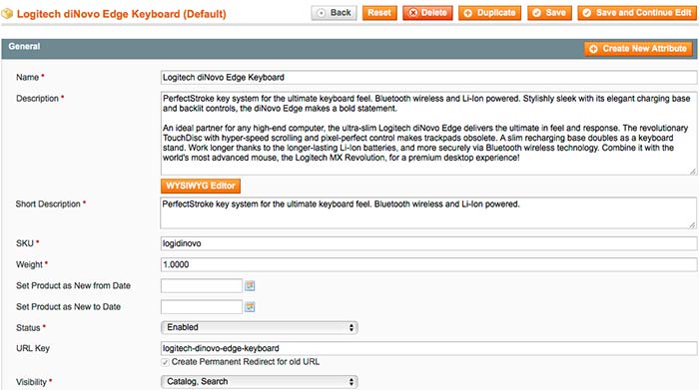Open calendar for New from Date
Viewport: 699px width, 390px height.
pos(250,286)
